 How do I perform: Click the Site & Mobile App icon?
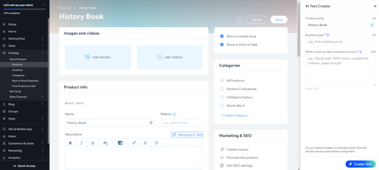pyautogui.click(x=4, y=129)
